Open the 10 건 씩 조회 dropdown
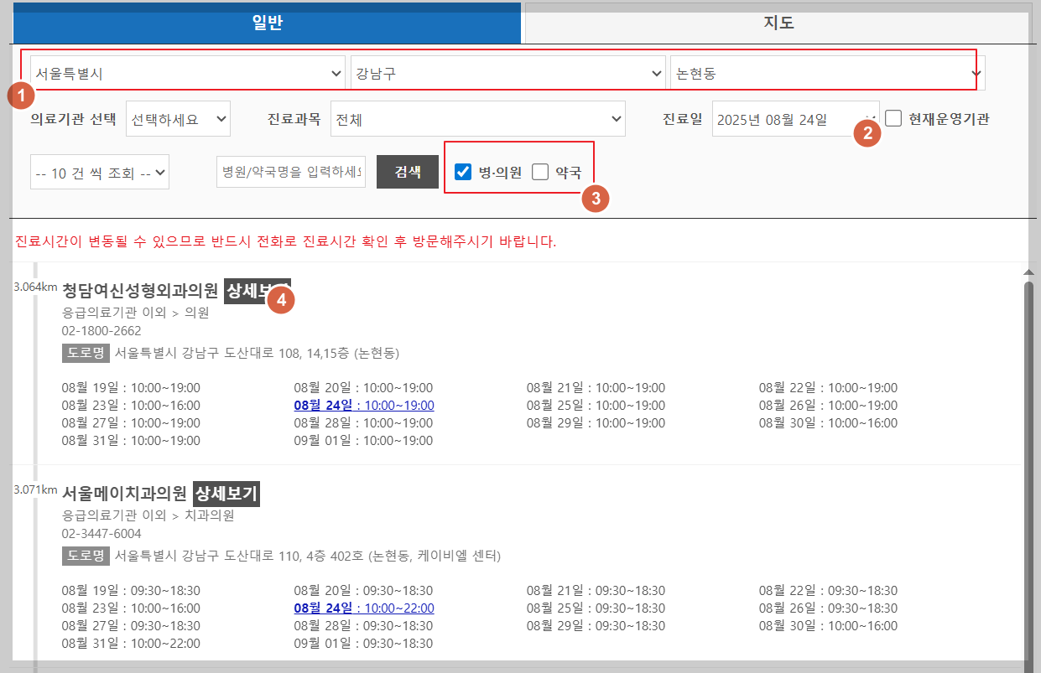Image resolution: width=1041 pixels, height=673 pixels. (100, 172)
